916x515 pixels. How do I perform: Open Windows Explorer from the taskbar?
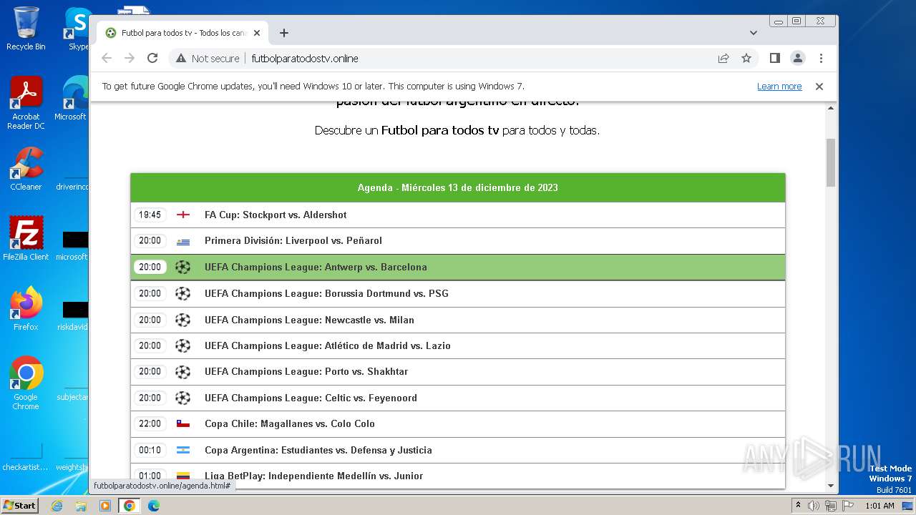click(x=81, y=506)
